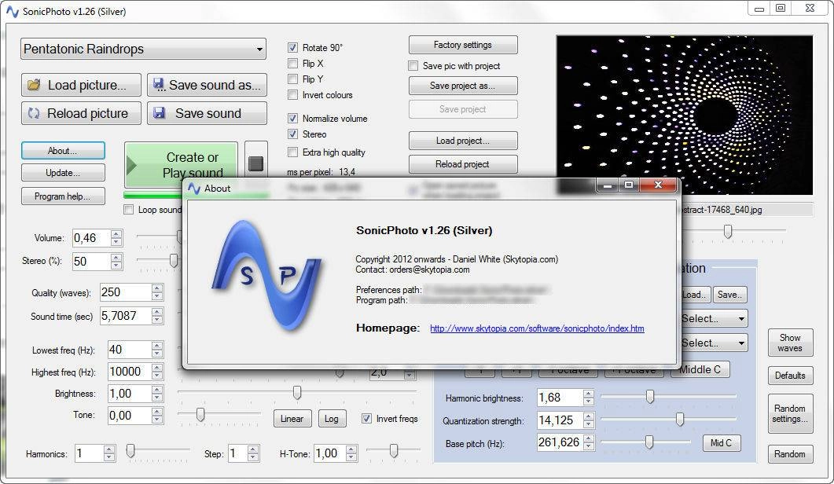
Task: Enable Extra high quality checkbox
Action: 292,152
